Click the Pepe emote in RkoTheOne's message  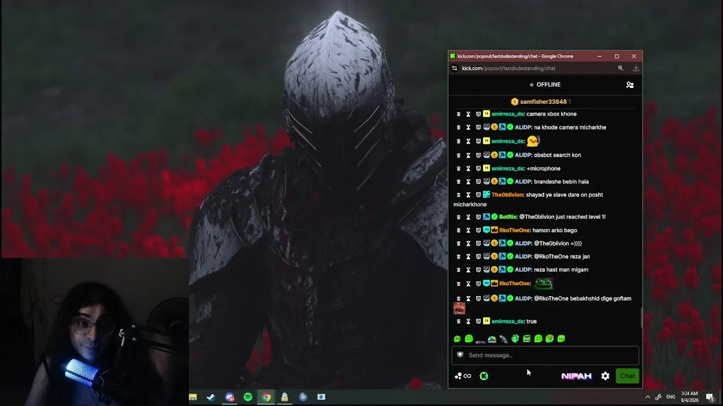tap(543, 284)
